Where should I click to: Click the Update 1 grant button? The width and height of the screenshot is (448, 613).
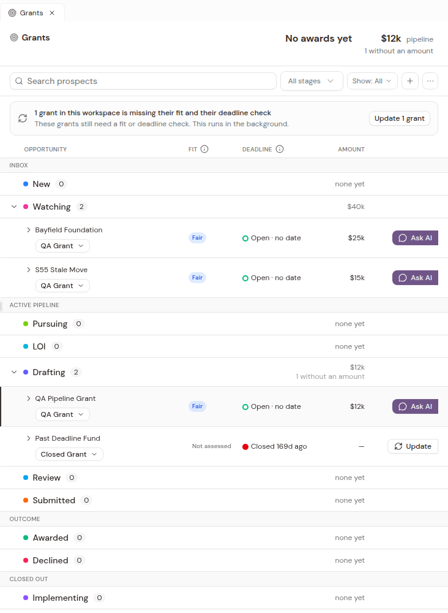[399, 118]
